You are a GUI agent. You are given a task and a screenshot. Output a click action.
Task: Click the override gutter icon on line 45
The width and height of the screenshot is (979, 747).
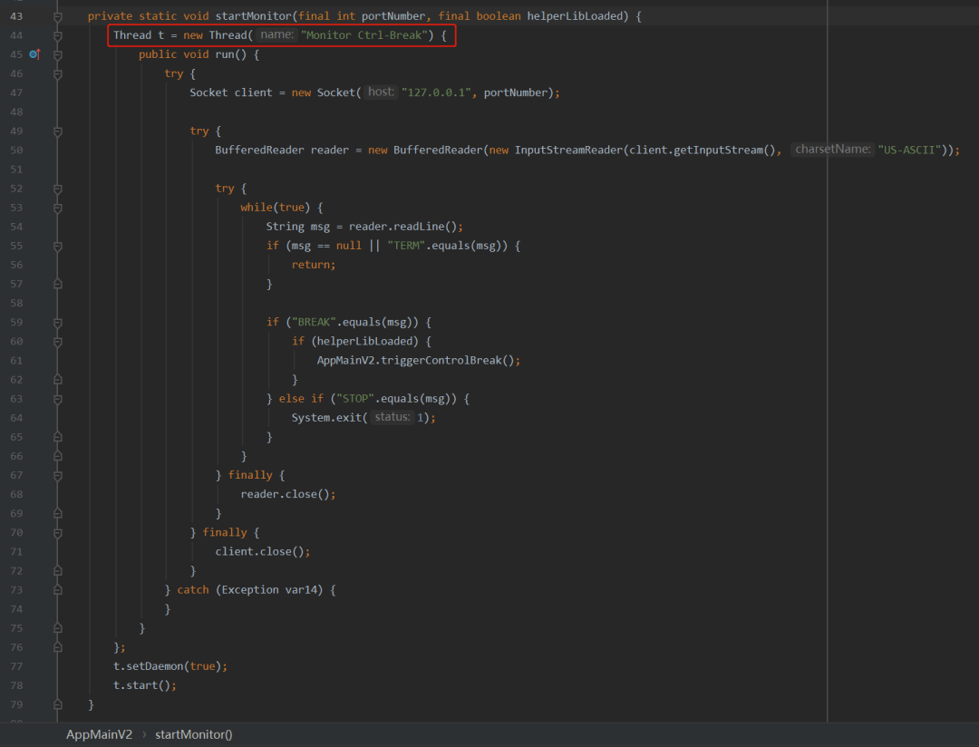click(x=35, y=54)
